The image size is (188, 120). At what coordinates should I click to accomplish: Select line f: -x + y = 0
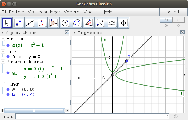point(26,57)
